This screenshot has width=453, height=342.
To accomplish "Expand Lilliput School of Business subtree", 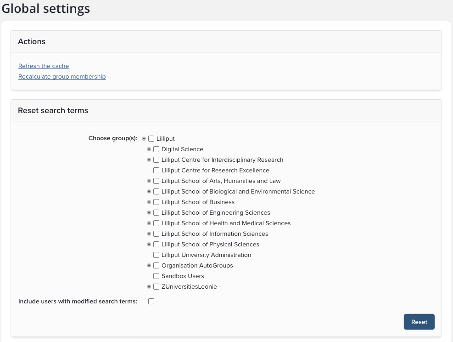I will tap(149, 202).
